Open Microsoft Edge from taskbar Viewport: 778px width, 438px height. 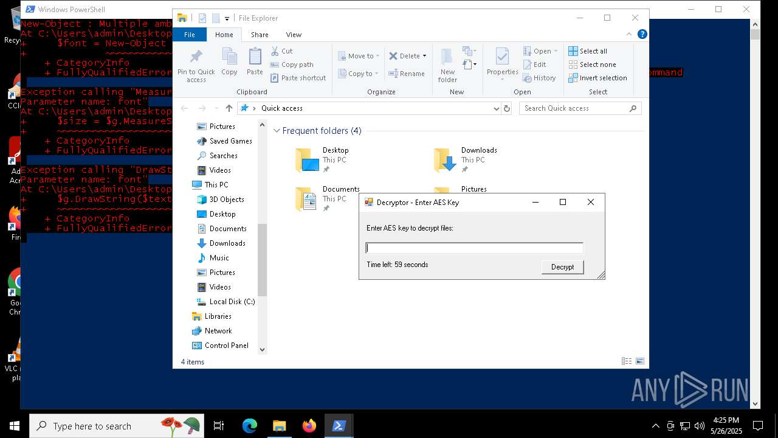(250, 426)
